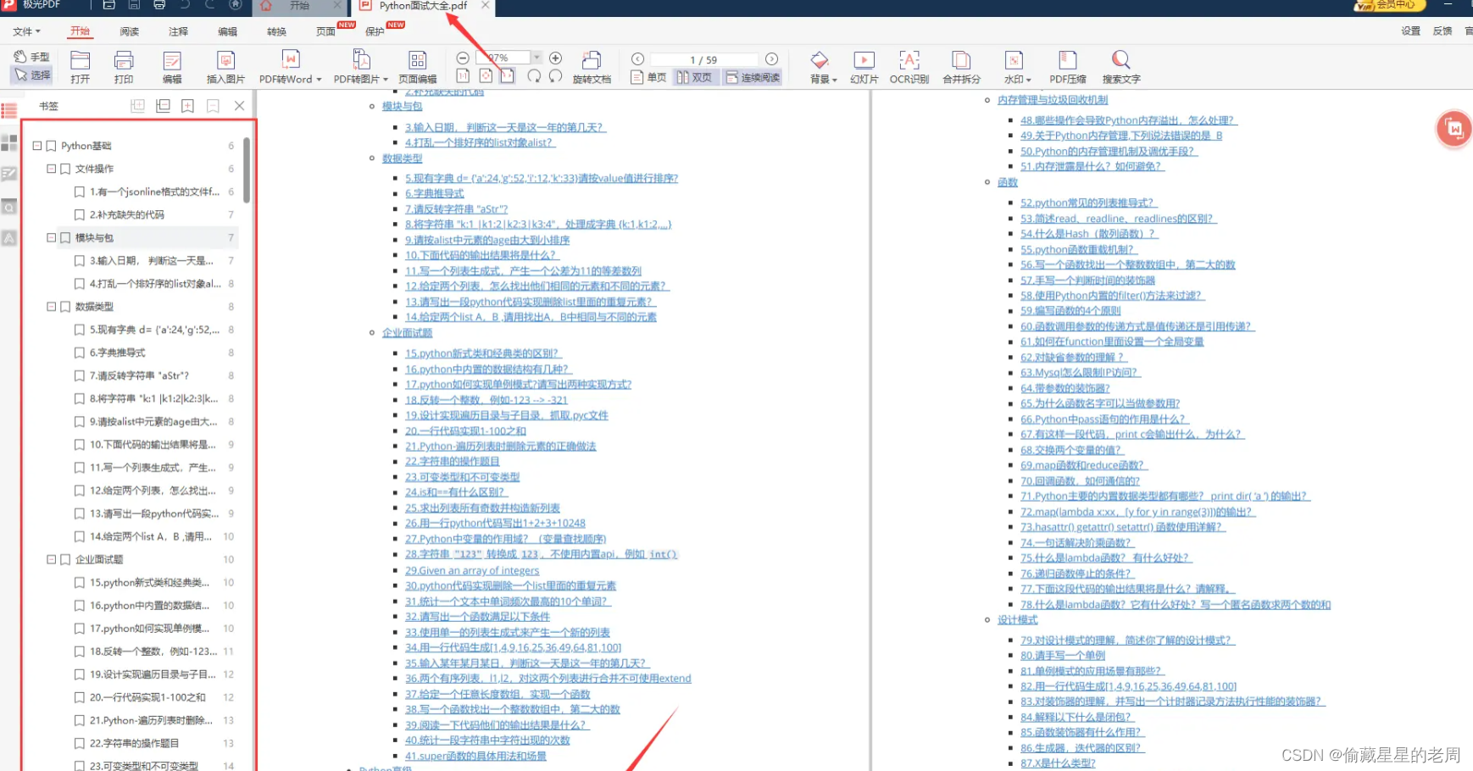Click the bookmarks panel vertical scrollbar
The image size is (1473, 771).
click(x=247, y=170)
